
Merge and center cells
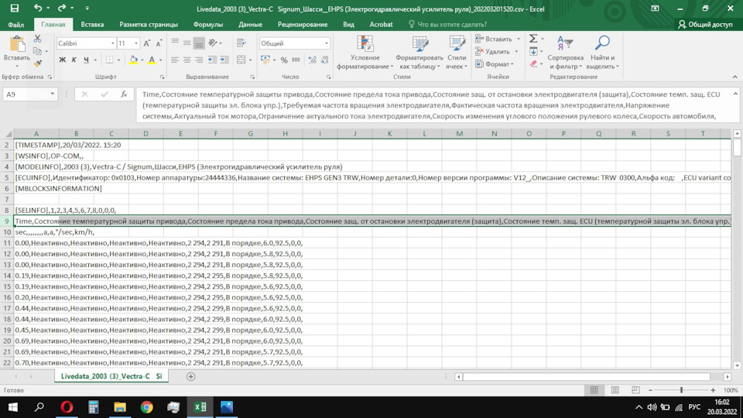pyautogui.click(x=241, y=60)
